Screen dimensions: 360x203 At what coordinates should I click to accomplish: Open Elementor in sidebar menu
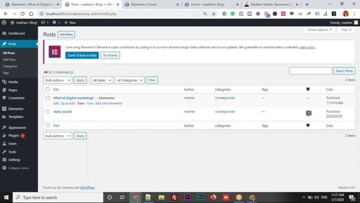(x=16, y=109)
